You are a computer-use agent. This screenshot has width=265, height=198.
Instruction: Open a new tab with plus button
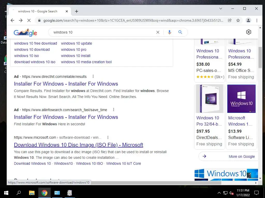77,11
